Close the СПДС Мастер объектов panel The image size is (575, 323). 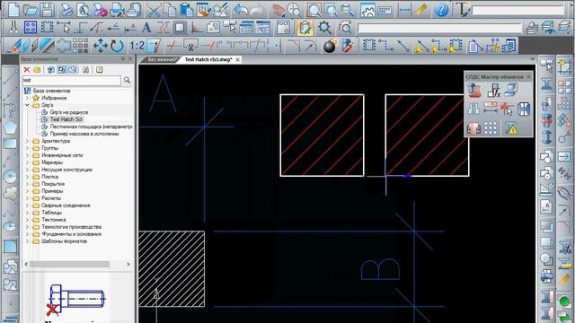[x=529, y=76]
